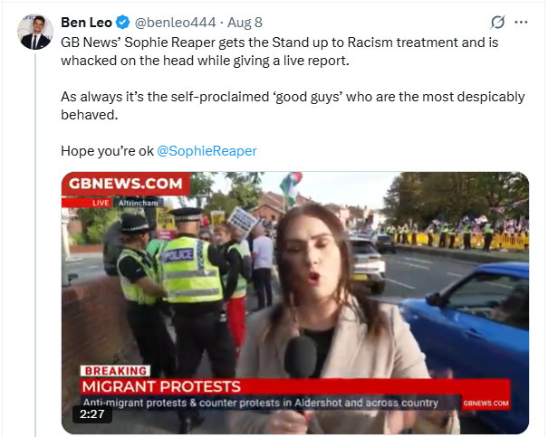Open the @SophieReaper mention link
The width and height of the screenshot is (548, 437).
point(207,150)
